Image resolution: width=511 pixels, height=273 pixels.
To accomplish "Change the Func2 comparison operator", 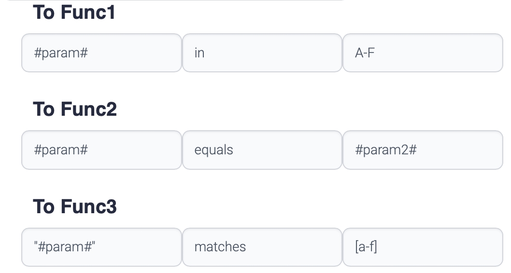I will click(262, 150).
